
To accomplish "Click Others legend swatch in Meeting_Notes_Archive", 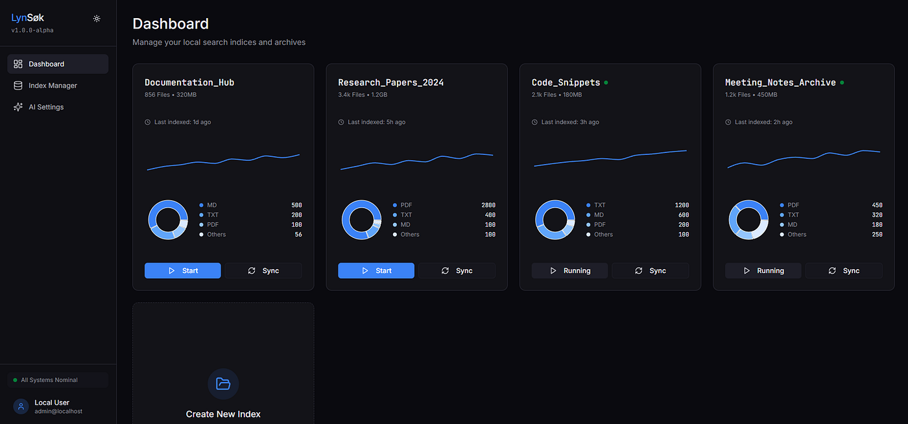I will click(x=782, y=234).
